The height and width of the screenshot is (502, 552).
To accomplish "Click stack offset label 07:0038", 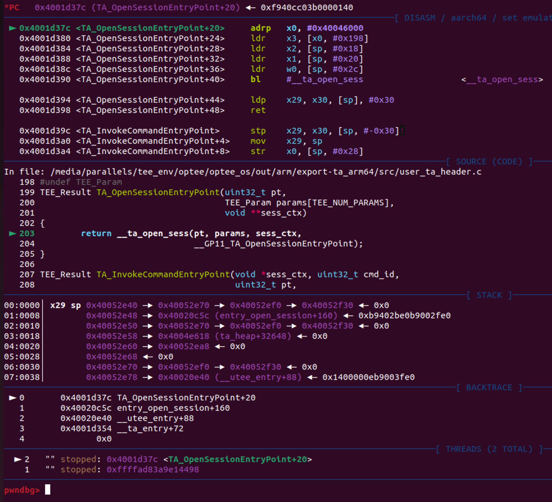I will coord(22,377).
